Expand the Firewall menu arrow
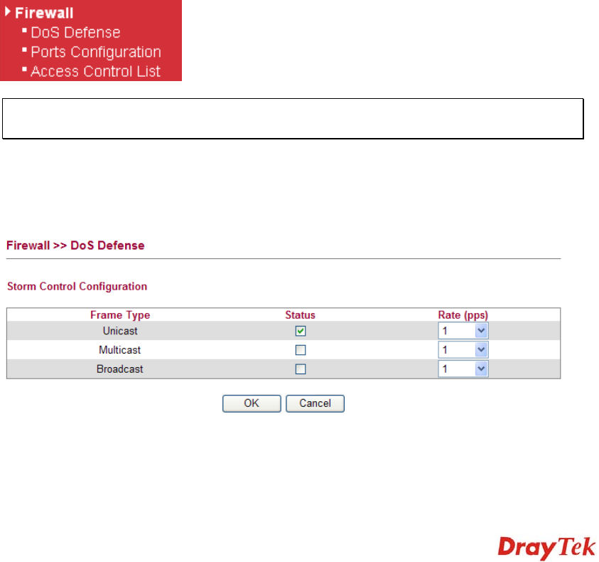Viewport: 599px width, 562px height. (x=7, y=12)
